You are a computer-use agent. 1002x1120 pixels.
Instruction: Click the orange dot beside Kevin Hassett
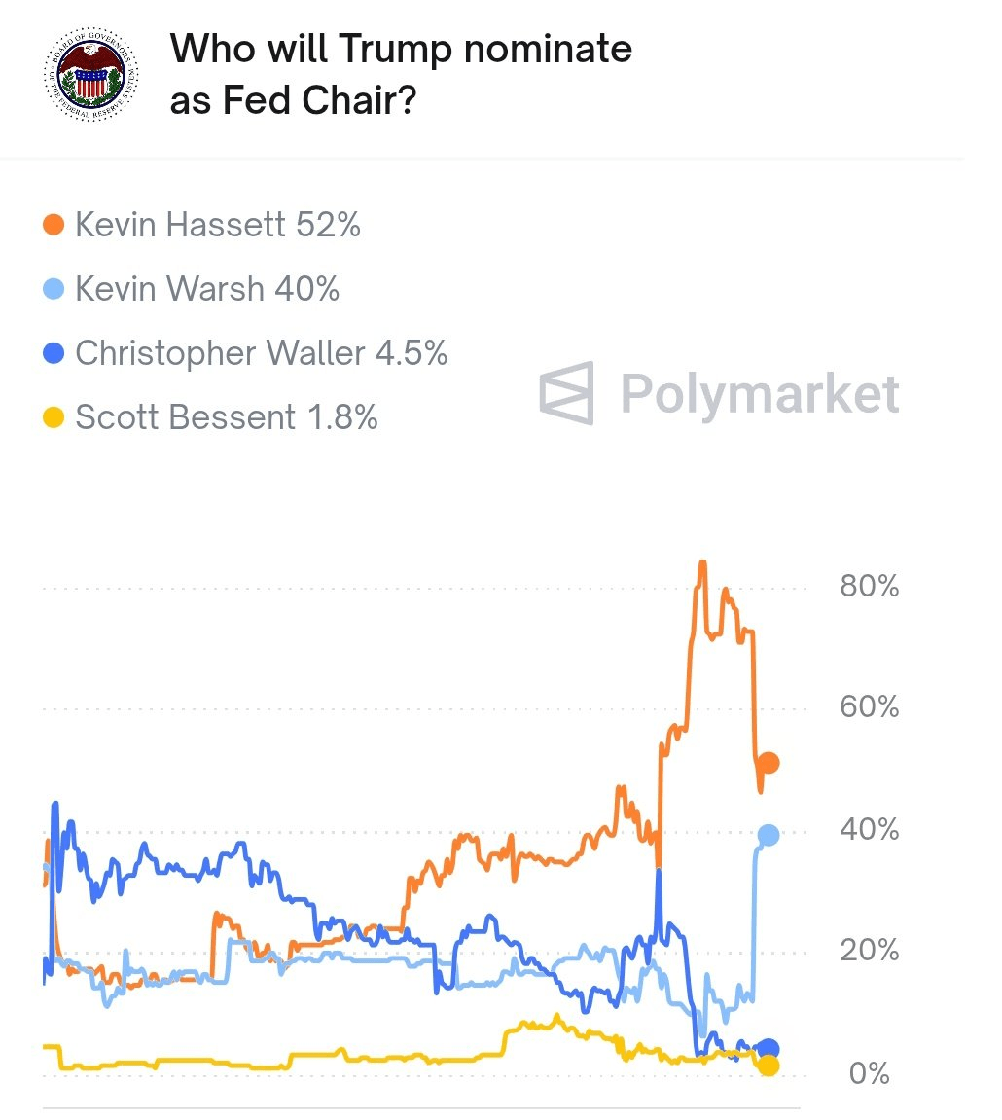click(54, 226)
